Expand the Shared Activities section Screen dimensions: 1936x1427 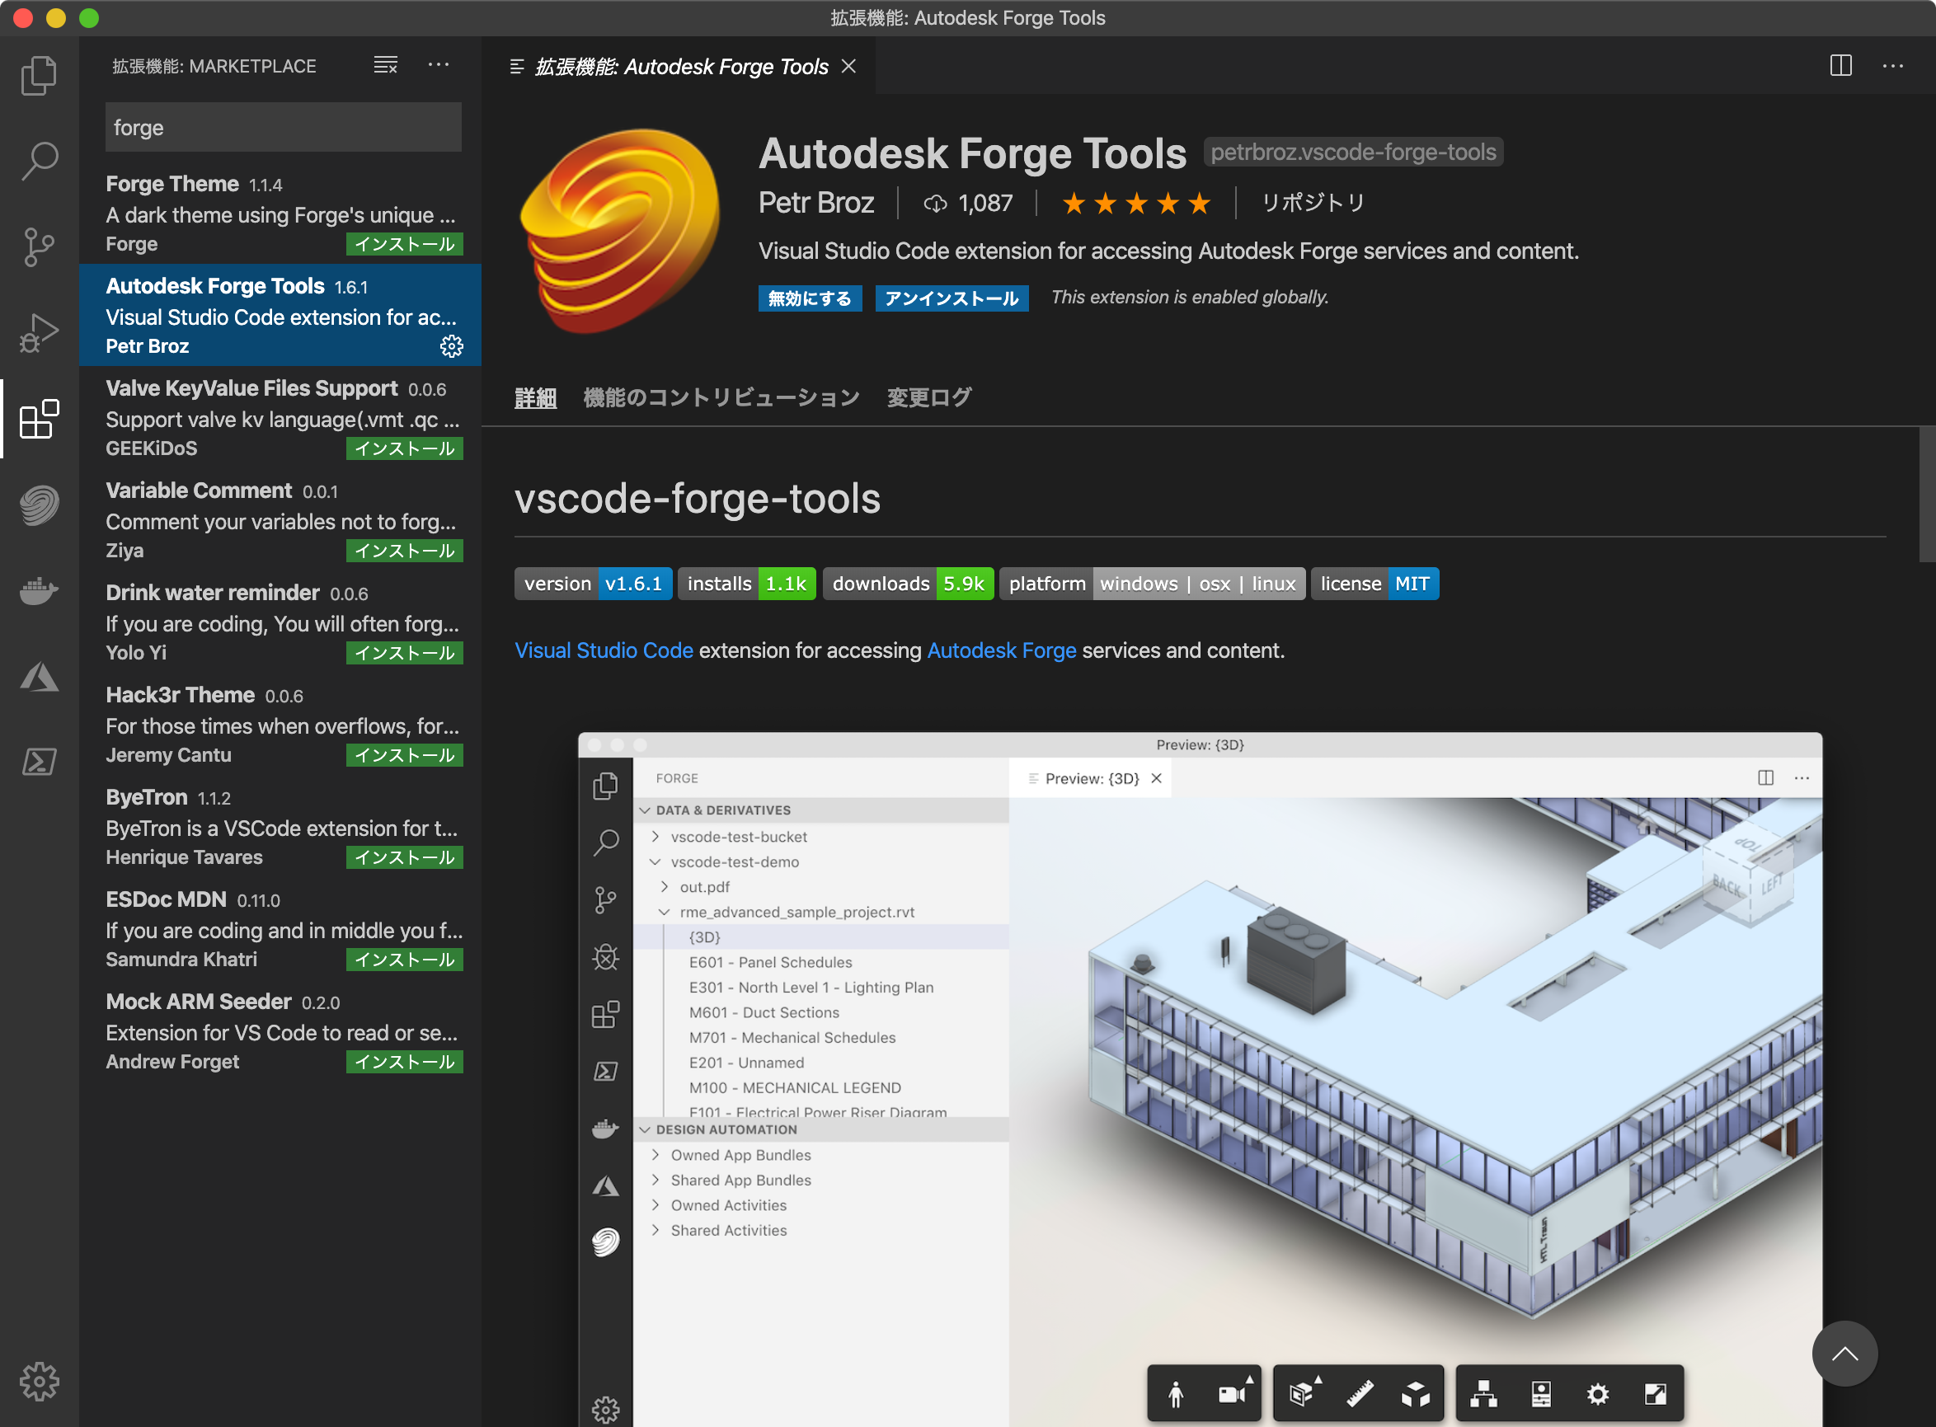coord(657,1232)
